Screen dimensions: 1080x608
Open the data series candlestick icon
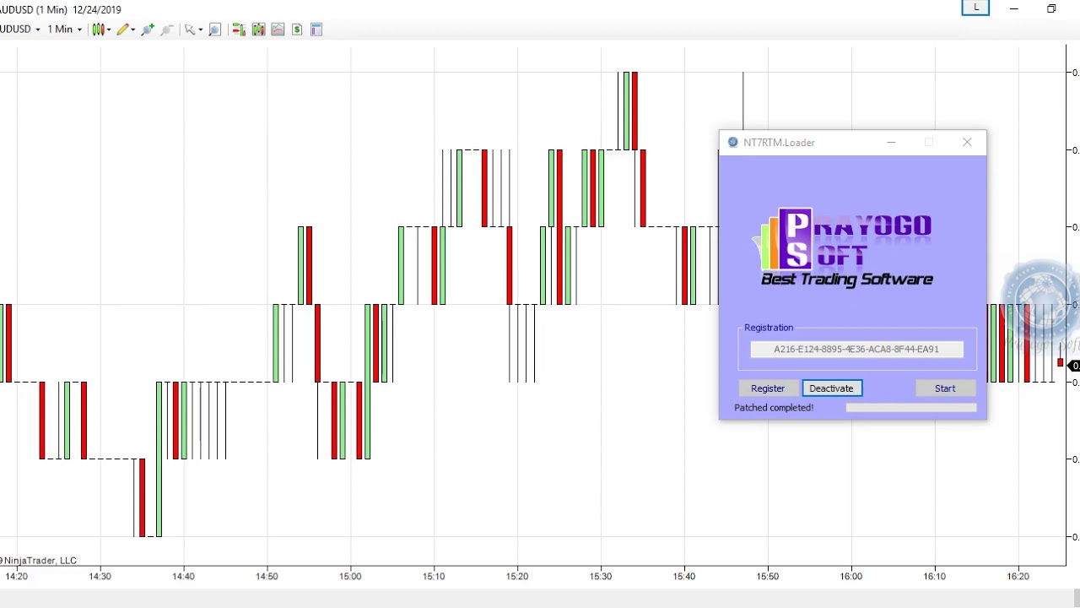pyautogui.click(x=258, y=30)
